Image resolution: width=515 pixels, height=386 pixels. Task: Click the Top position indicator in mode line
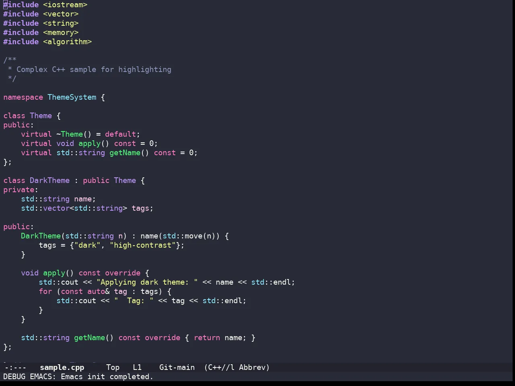113,367
